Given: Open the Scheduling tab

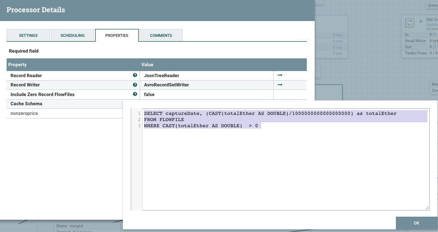Looking at the screenshot, I should tap(72, 36).
